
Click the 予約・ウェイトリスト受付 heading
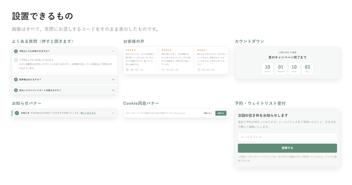(x=260, y=103)
